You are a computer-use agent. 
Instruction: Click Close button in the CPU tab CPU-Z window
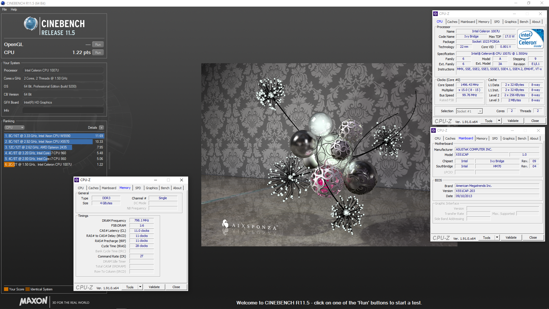coord(535,121)
